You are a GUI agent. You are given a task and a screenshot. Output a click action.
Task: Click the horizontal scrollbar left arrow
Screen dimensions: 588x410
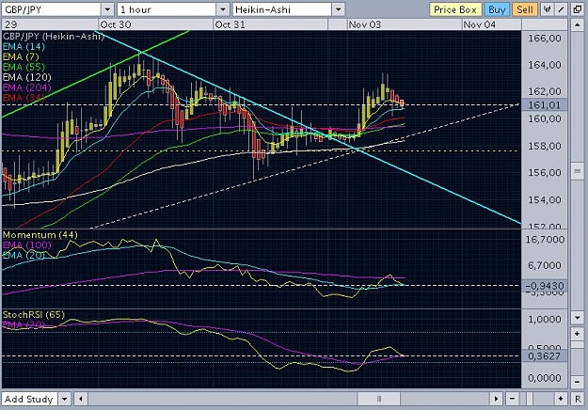[x=81, y=399]
